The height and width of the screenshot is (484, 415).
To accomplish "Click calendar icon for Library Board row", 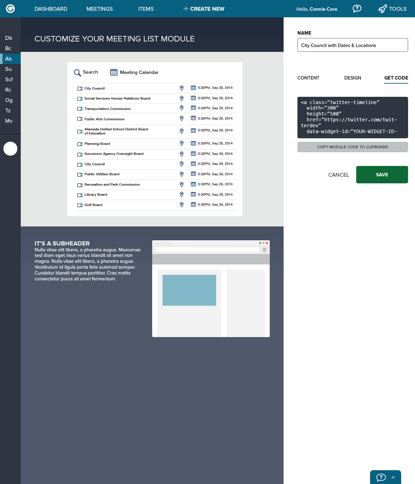I will click(x=193, y=194).
